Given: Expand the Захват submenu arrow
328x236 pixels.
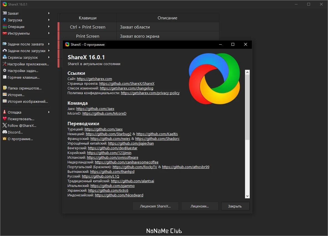Looking at the screenshot, I should 49,13.
